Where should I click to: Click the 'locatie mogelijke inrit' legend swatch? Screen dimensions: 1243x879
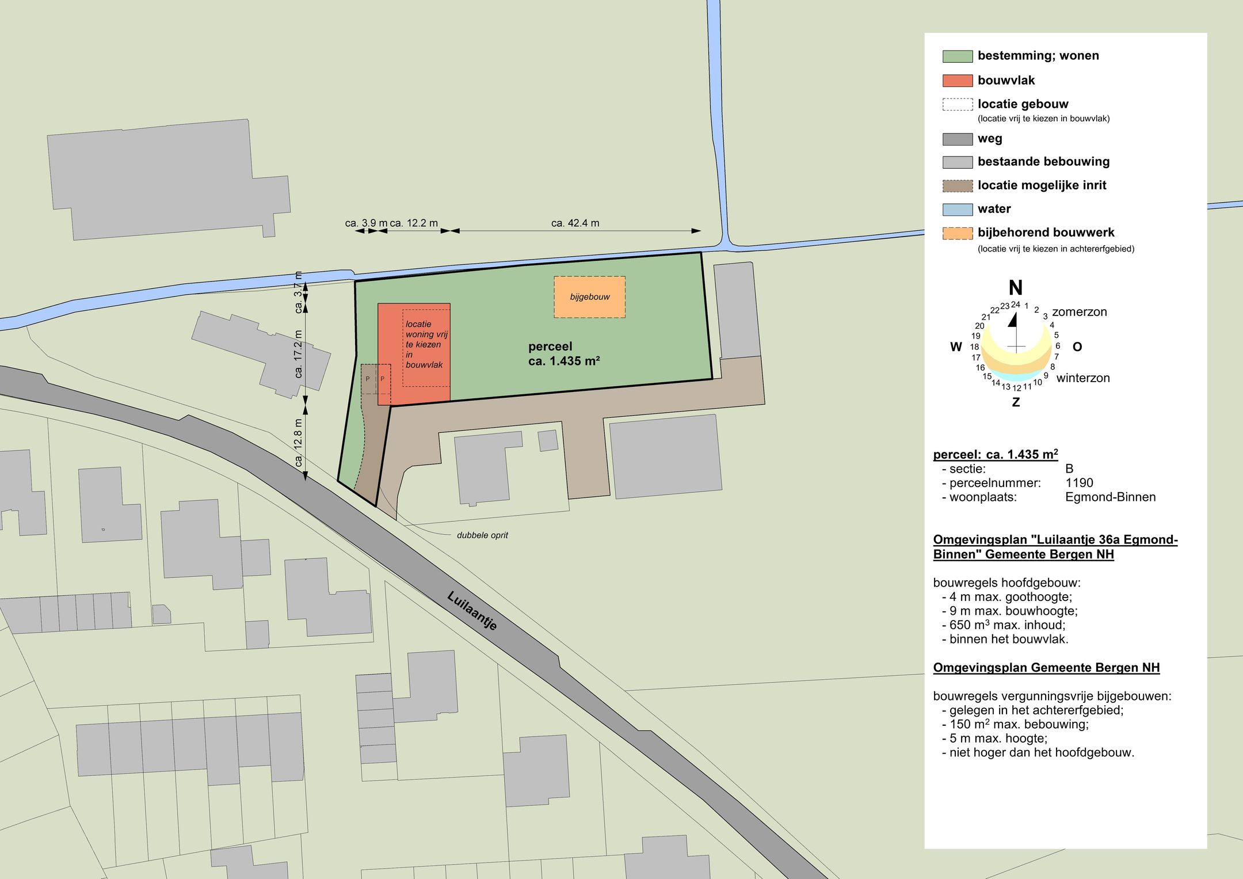tap(957, 186)
